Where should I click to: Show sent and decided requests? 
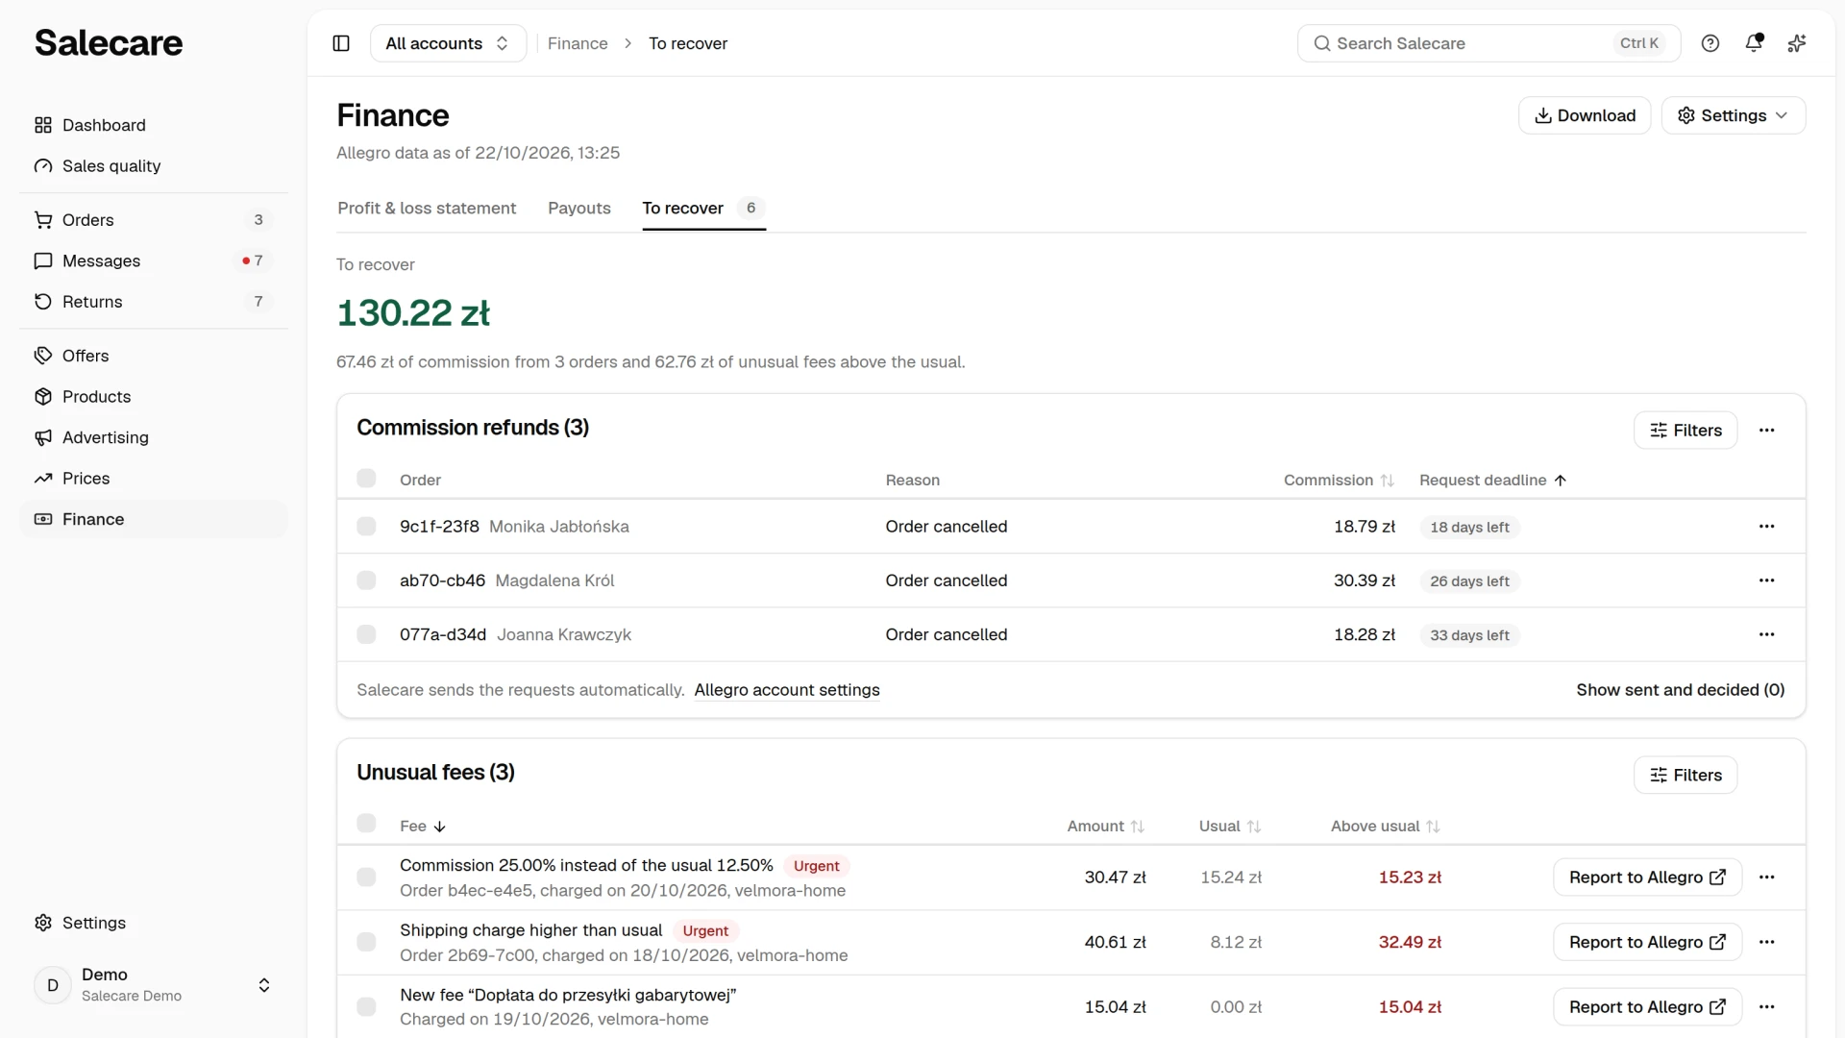(x=1681, y=690)
